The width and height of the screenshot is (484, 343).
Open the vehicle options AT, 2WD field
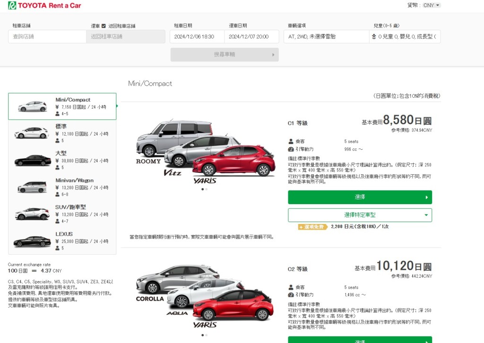click(x=326, y=36)
